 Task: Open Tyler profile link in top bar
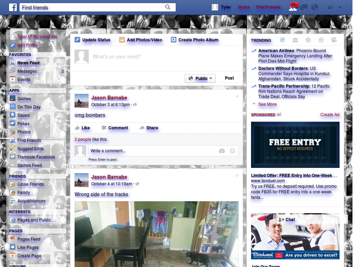click(226, 7)
